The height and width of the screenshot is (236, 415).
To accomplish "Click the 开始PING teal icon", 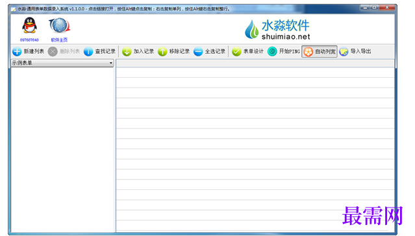I will click(x=272, y=51).
